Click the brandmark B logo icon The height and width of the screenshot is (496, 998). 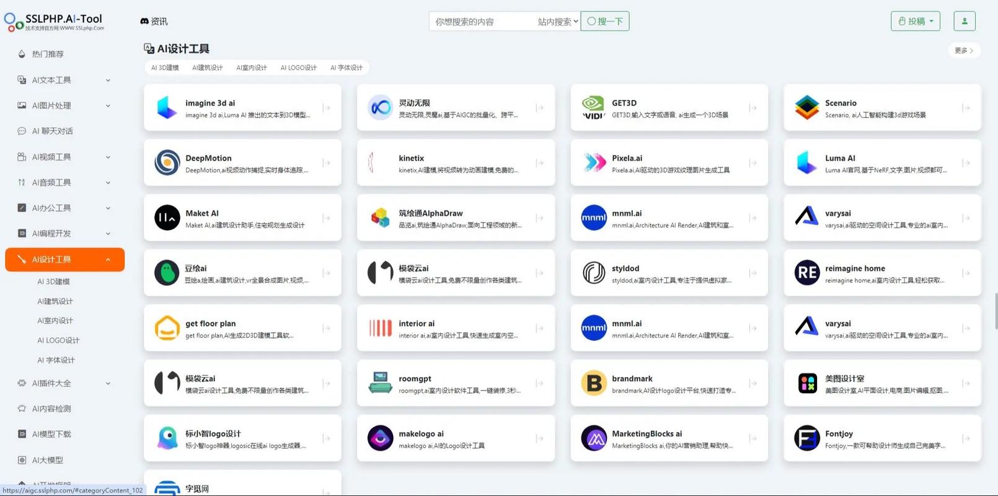coord(593,384)
